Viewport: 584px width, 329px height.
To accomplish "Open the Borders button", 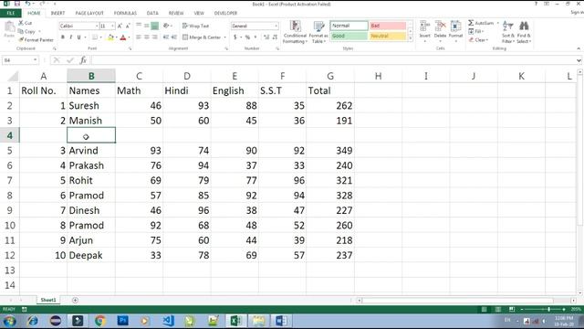I will pyautogui.click(x=95, y=37).
